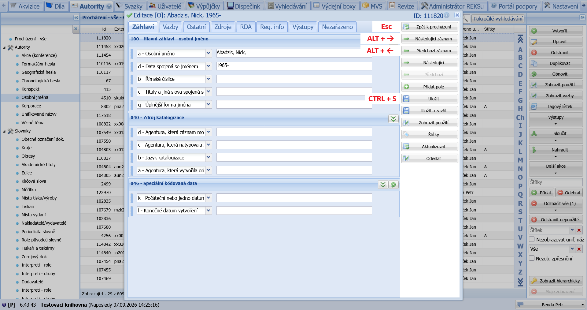Click the refresh icon in section 046
This screenshot has width=587, height=310.
point(393,185)
